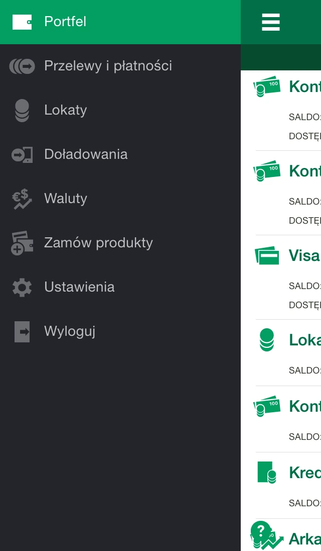Tap the green question mark help icon
This screenshot has height=551, width=321.
260,530
